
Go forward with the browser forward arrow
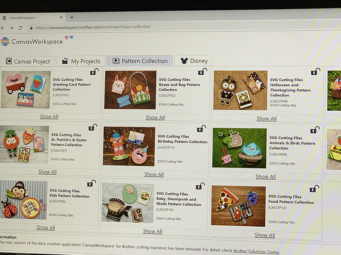12,28
